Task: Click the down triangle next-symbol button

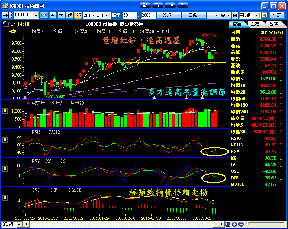Action: coord(61,15)
